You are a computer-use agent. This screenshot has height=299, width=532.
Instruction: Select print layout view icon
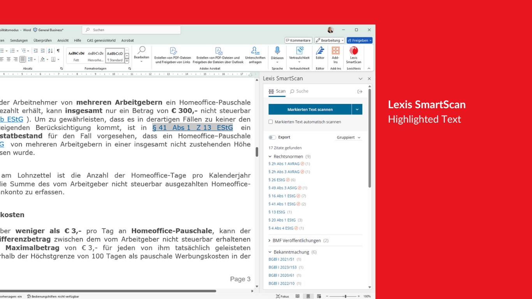pos(308,296)
